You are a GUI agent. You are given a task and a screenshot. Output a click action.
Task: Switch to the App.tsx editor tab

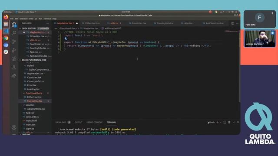[x=187, y=23]
